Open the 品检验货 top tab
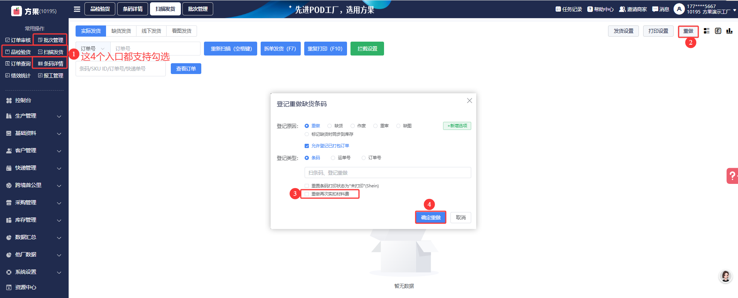 [100, 9]
